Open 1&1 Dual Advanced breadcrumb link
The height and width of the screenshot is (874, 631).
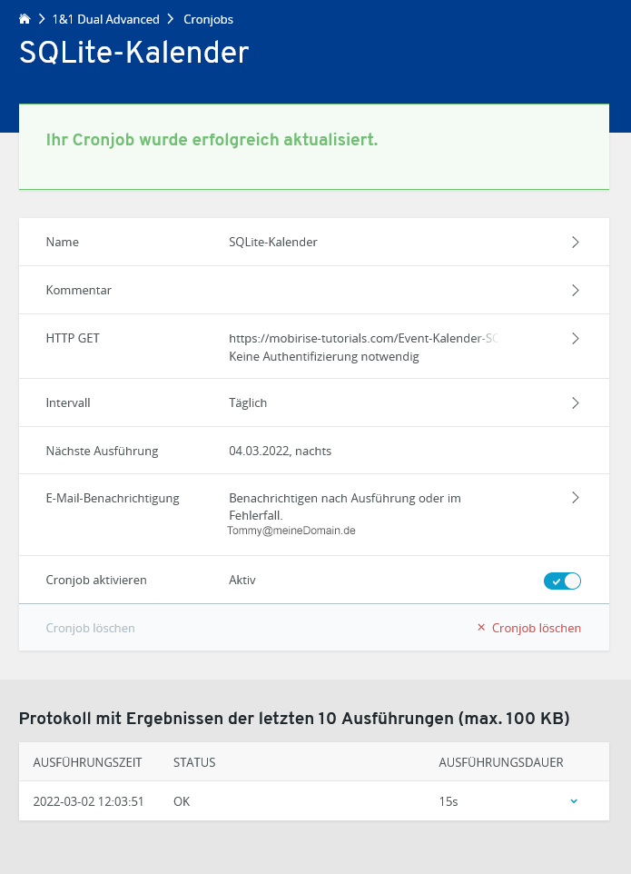click(x=104, y=19)
